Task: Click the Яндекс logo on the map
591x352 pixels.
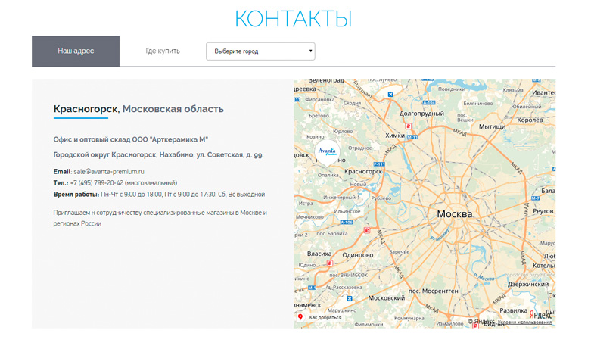Action: (540, 314)
